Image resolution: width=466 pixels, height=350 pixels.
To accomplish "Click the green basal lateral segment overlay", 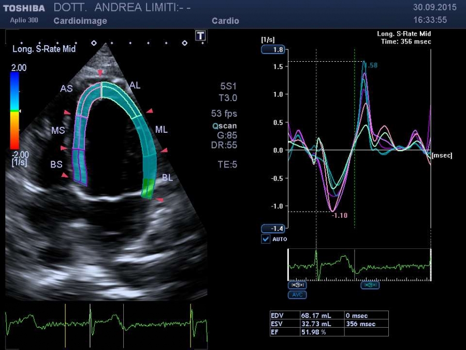I will [x=148, y=188].
